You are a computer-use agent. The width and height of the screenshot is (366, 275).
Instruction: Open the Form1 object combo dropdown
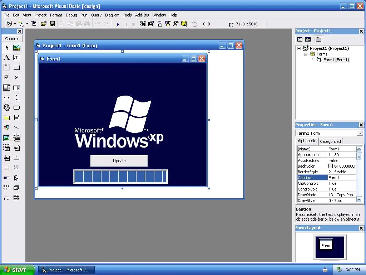tap(360, 133)
